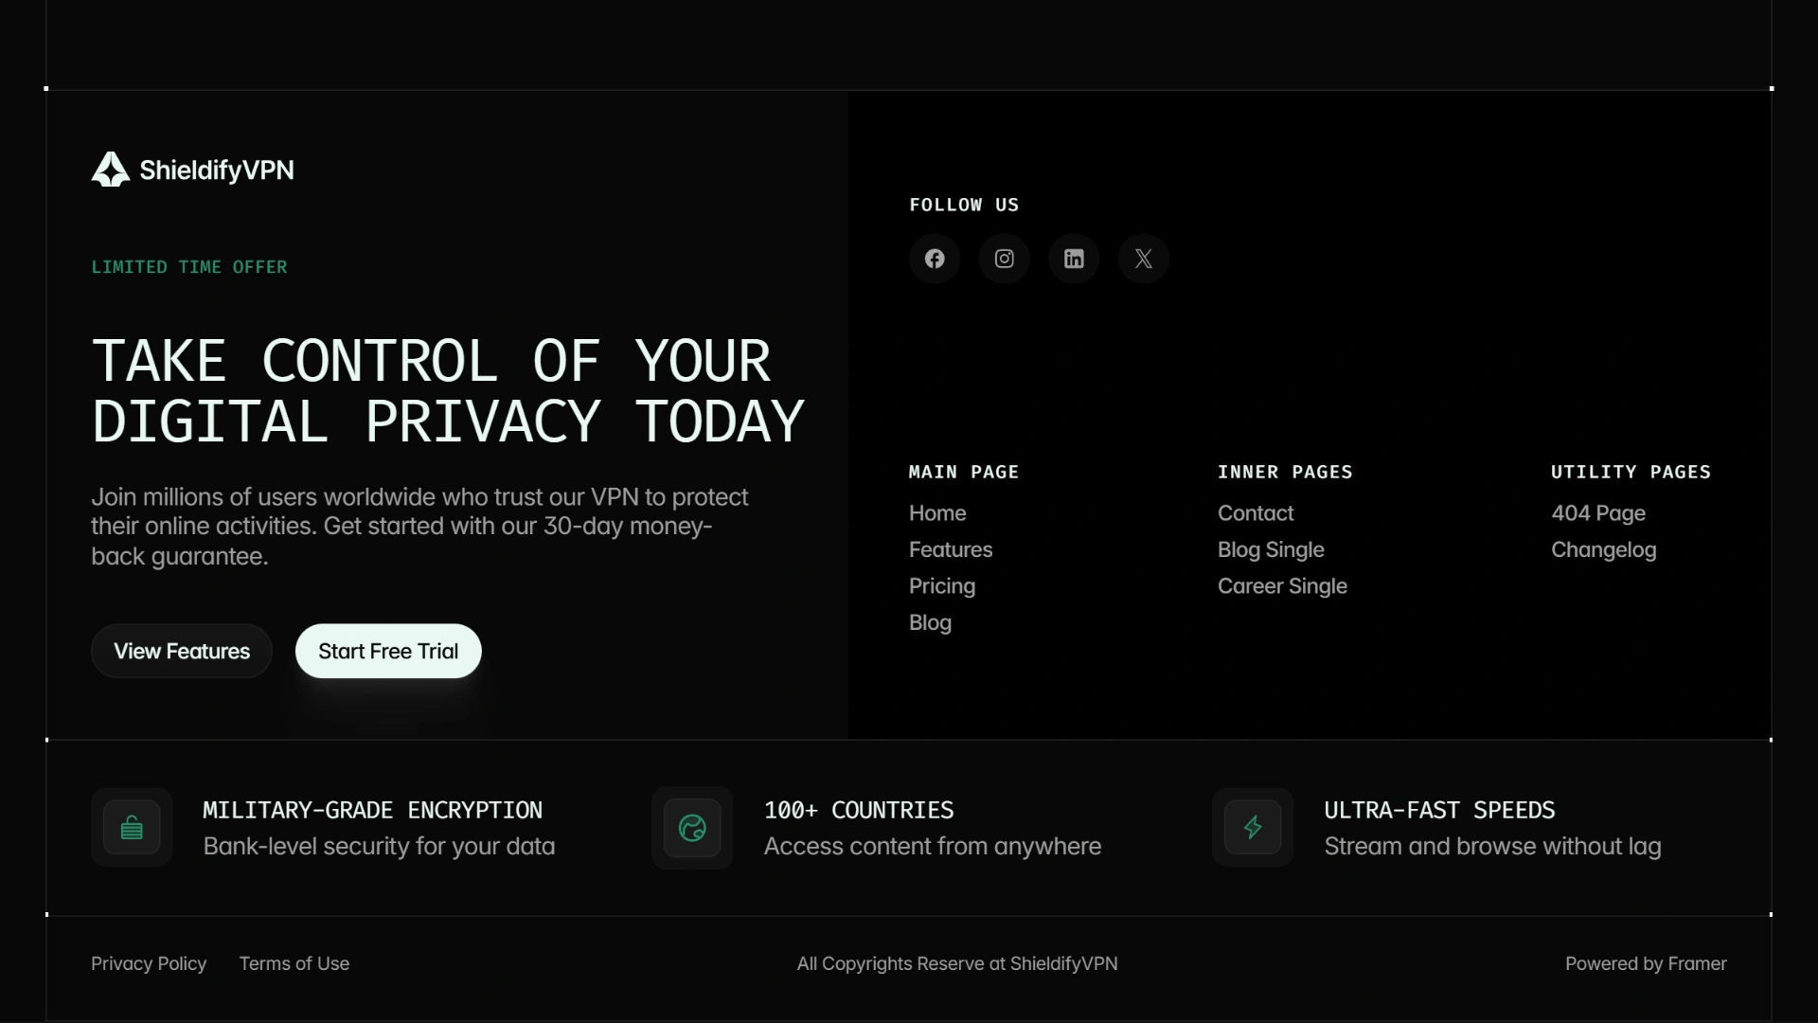
Task: Go to the Home page link
Action: (x=937, y=513)
